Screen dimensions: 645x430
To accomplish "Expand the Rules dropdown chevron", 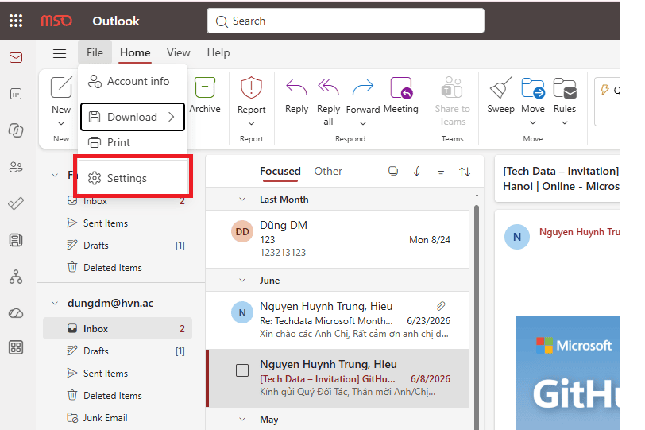I will click(x=565, y=122).
